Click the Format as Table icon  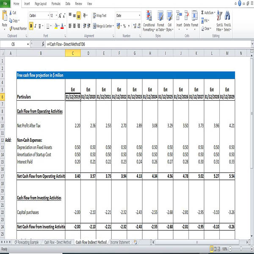point(160,16)
